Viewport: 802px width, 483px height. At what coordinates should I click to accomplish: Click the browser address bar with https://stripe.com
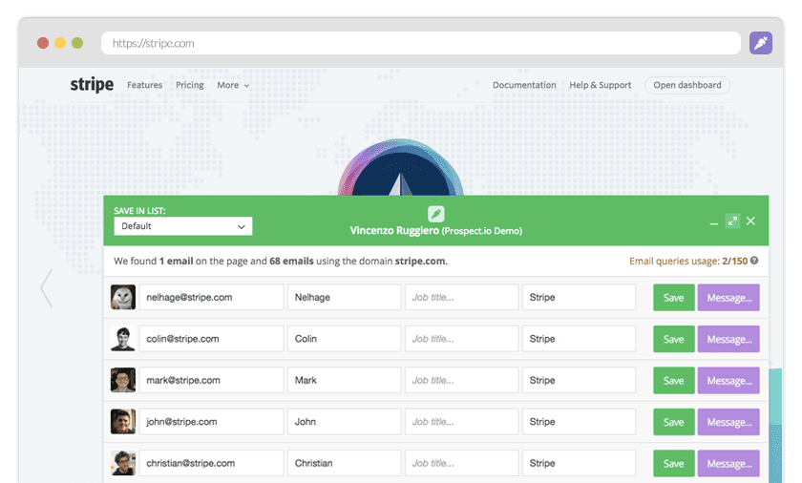(421, 43)
